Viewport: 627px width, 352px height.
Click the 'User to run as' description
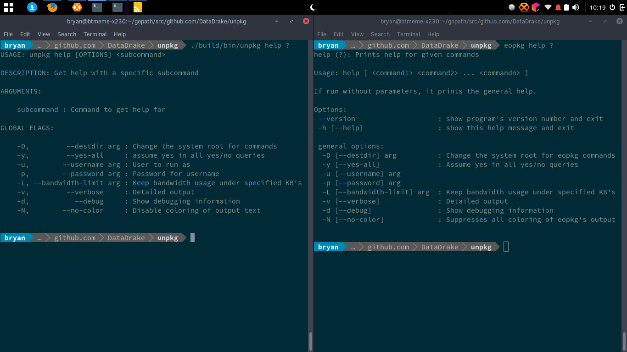click(162, 165)
